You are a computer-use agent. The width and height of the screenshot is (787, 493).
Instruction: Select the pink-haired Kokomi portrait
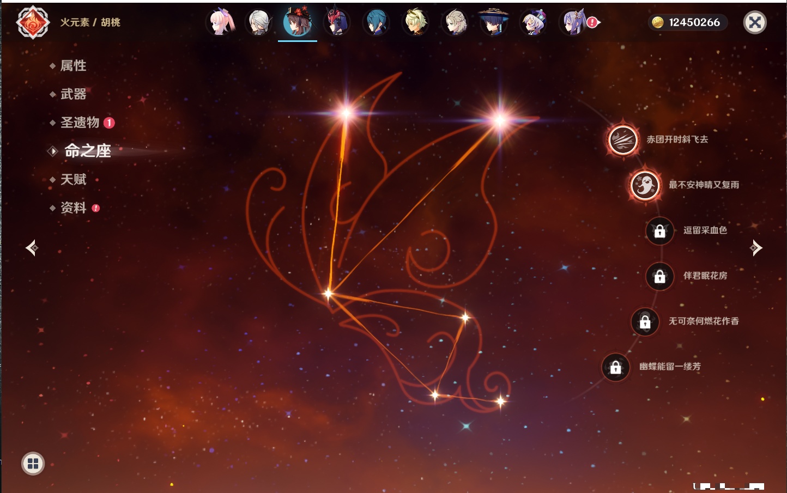pyautogui.click(x=220, y=22)
